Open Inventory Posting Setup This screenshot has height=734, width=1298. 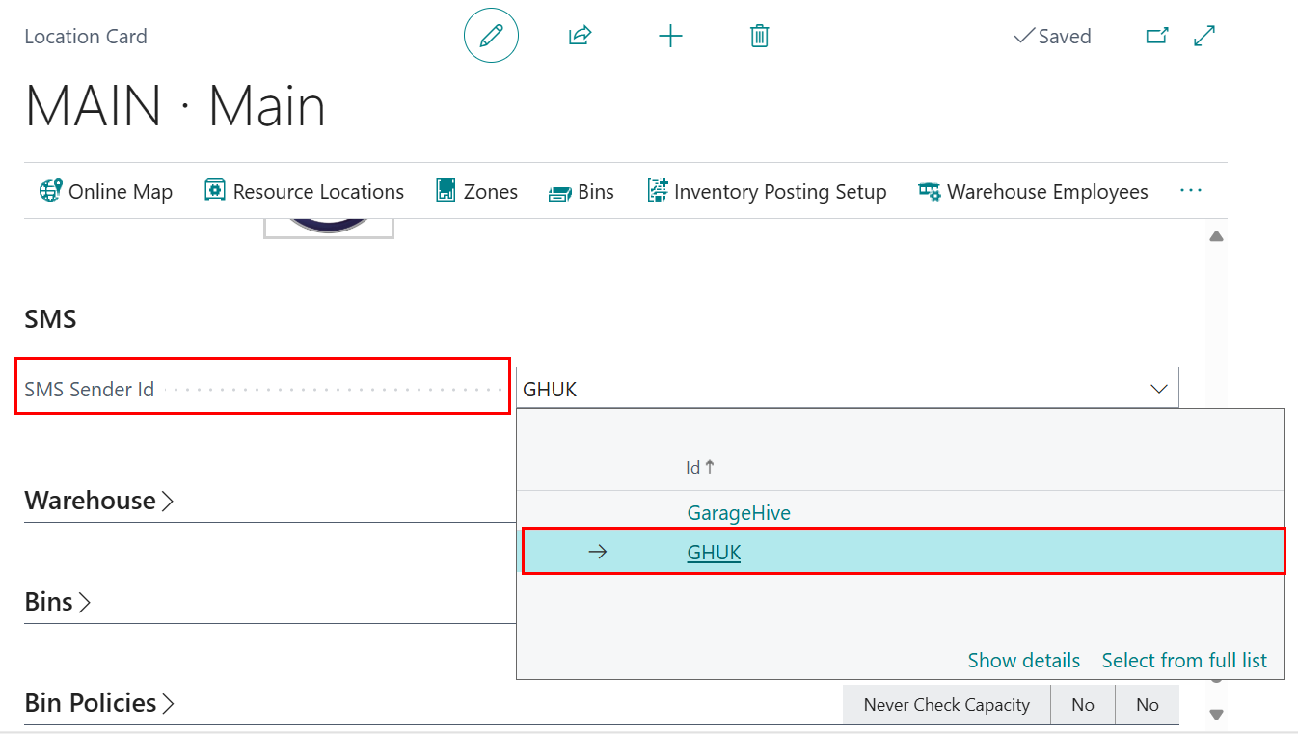[767, 191]
